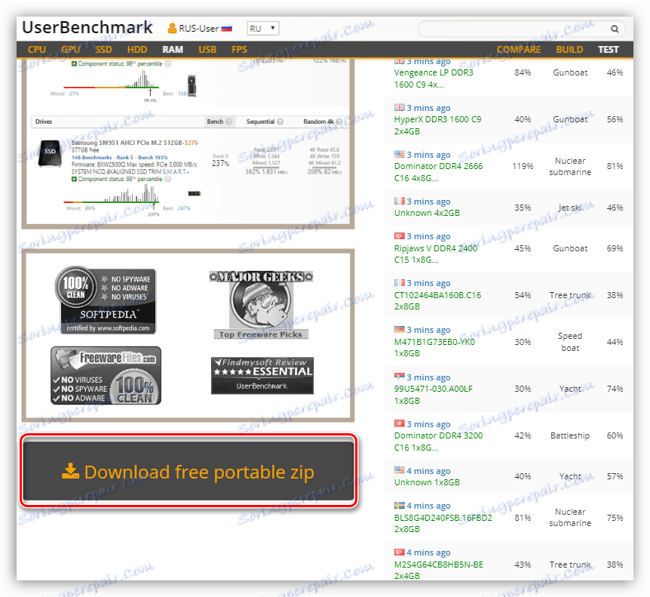
Task: Click the Findmysoft Essential review badge
Action: pyautogui.click(x=262, y=375)
